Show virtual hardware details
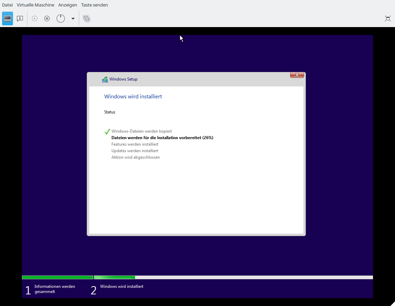 tap(20, 19)
